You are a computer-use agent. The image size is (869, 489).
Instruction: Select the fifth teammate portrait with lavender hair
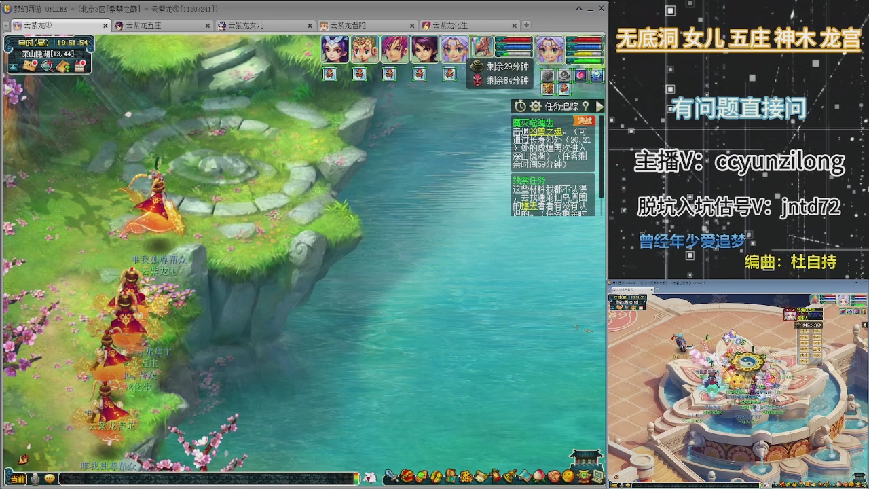click(454, 50)
